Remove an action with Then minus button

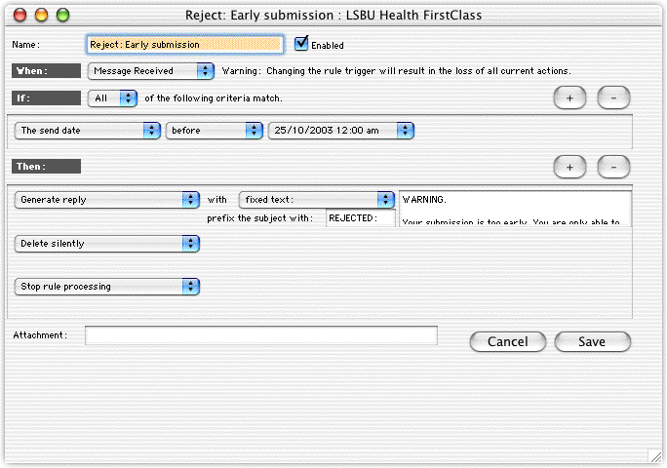[613, 167]
